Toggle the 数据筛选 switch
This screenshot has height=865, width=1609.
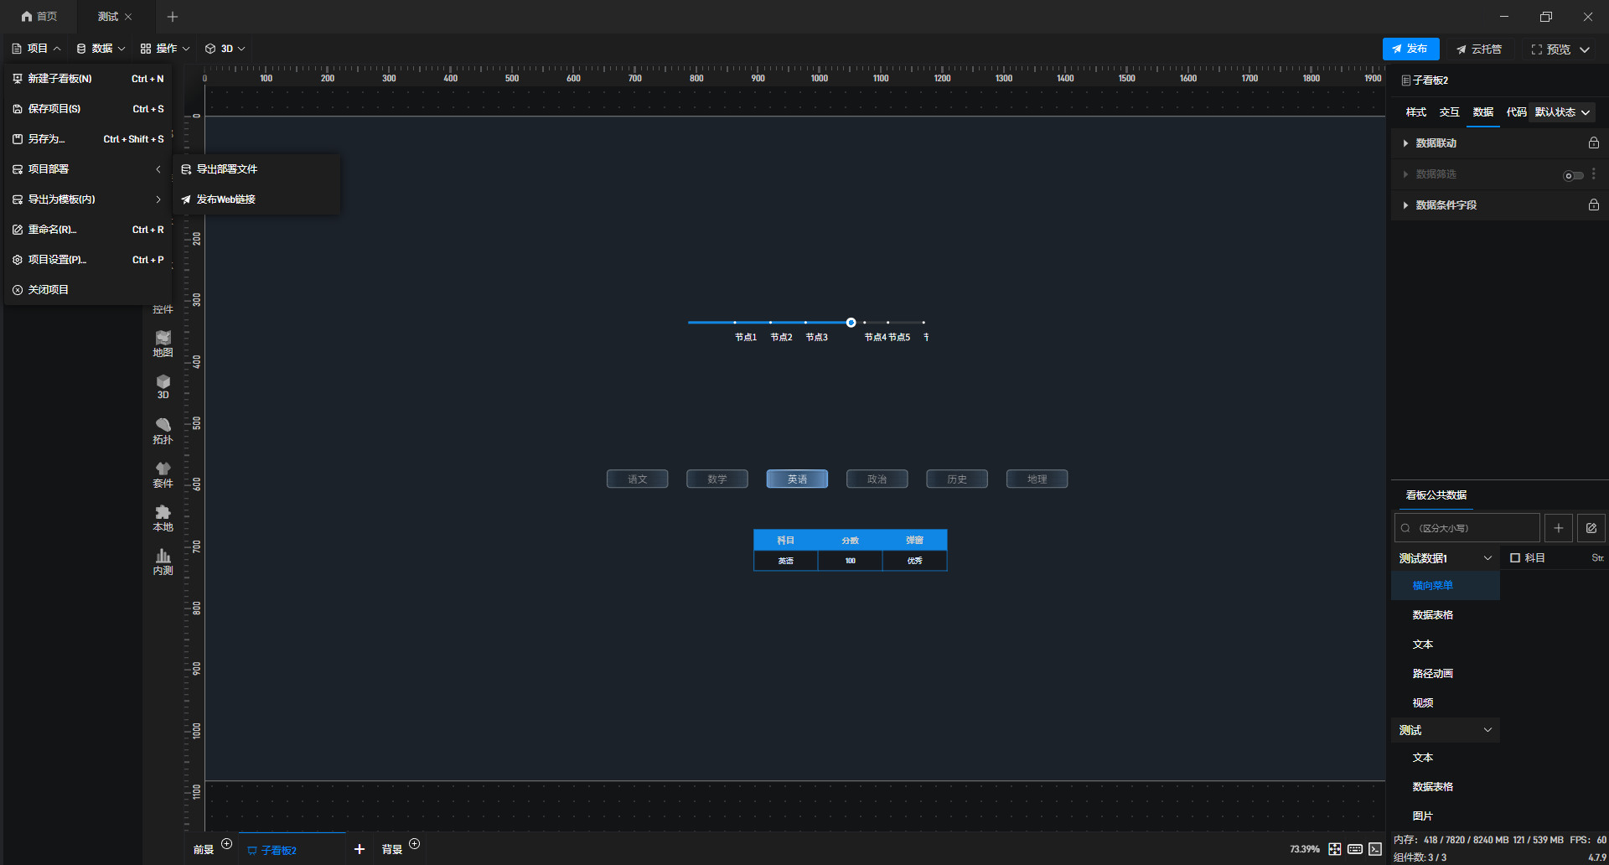pos(1573,175)
